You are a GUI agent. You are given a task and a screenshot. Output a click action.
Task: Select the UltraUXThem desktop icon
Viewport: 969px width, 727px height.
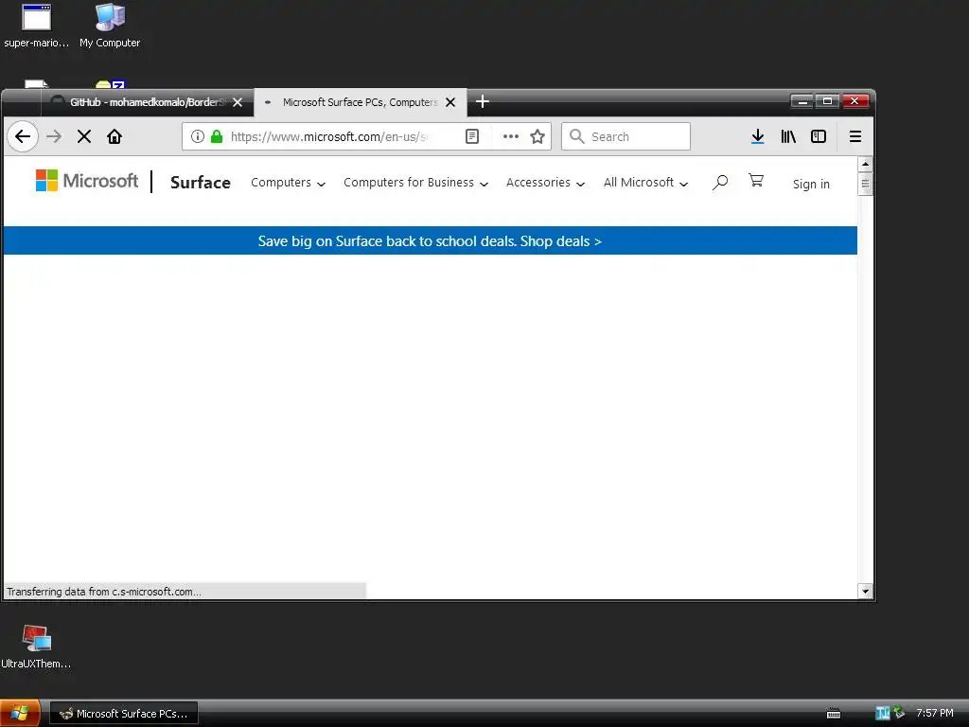tap(36, 647)
